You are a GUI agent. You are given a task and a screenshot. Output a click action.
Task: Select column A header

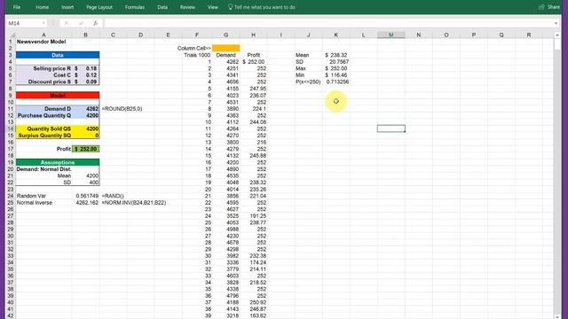[x=43, y=35]
